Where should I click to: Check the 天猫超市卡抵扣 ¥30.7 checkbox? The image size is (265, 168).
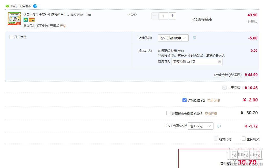click(168, 113)
